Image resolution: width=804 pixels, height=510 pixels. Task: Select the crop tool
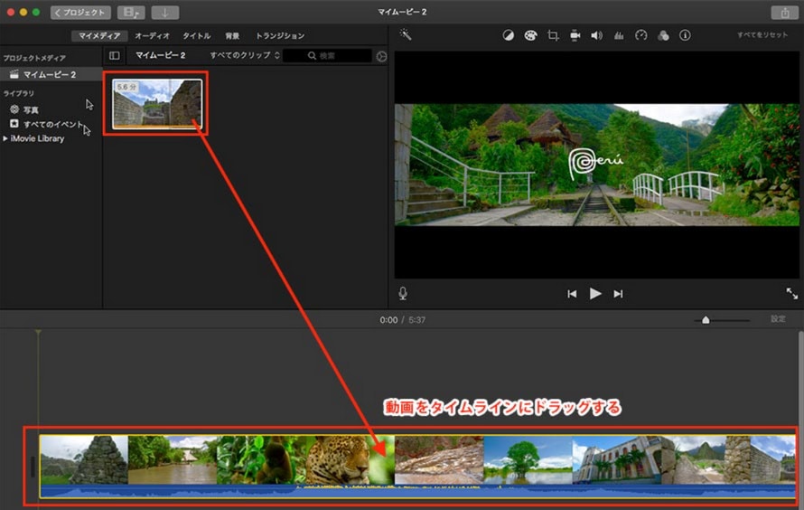[553, 35]
